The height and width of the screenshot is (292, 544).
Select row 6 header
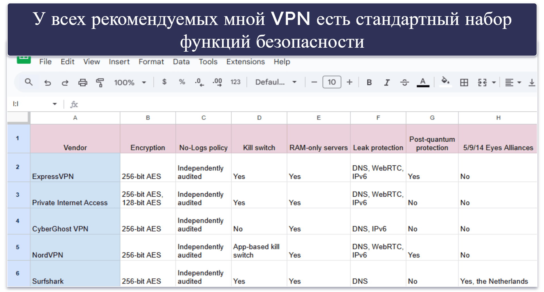[18, 274]
